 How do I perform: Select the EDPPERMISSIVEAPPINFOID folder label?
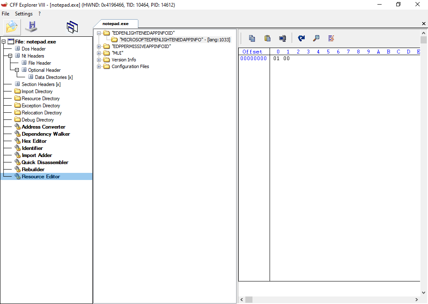click(141, 46)
